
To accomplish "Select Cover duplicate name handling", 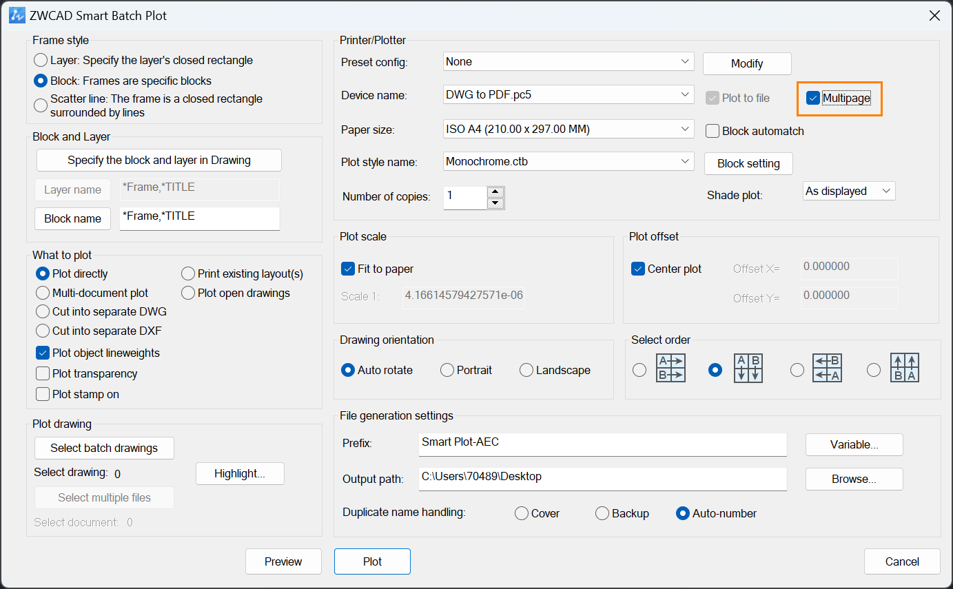I will click(522, 513).
